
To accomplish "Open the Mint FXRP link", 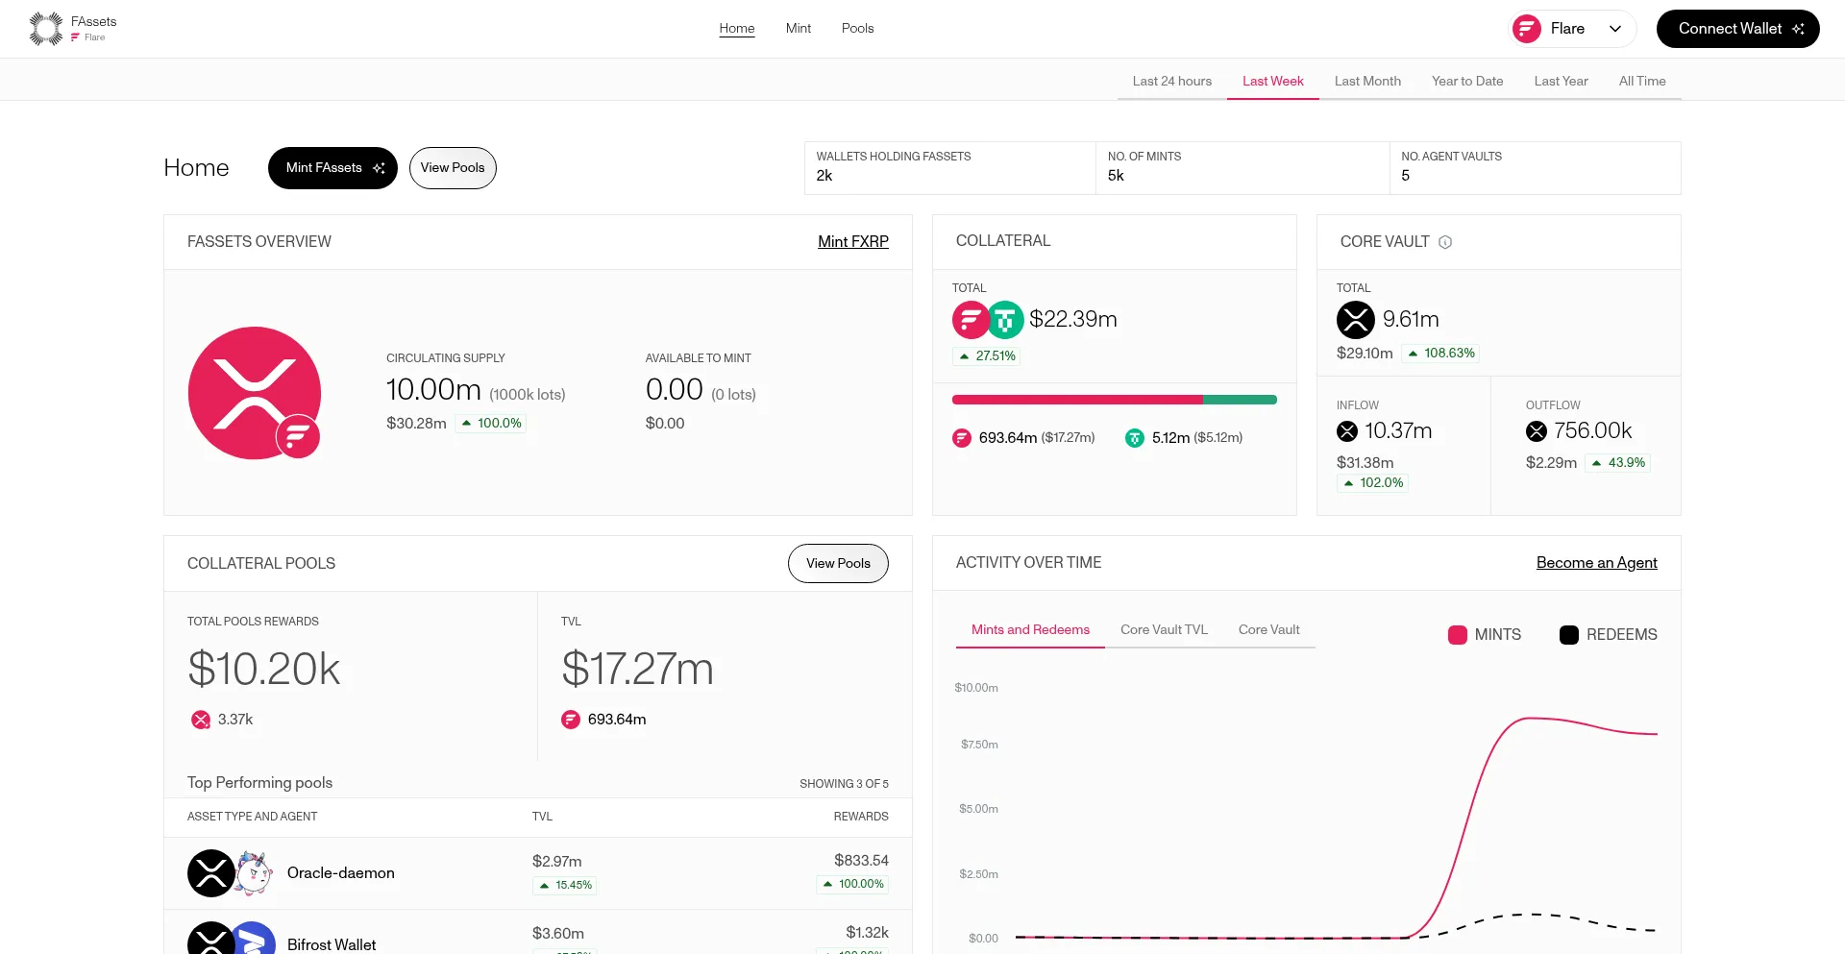I will tap(852, 242).
